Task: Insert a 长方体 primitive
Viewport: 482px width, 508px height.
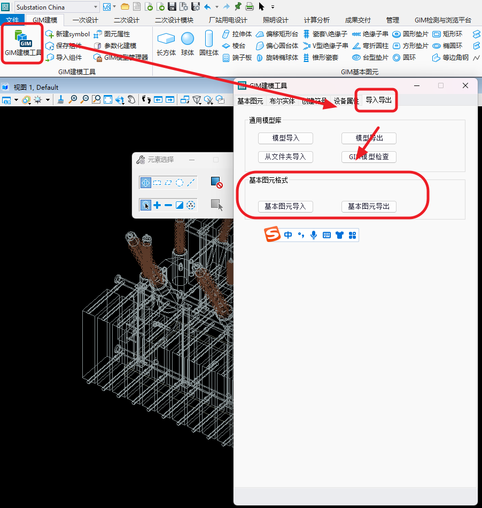Action: pyautogui.click(x=166, y=44)
